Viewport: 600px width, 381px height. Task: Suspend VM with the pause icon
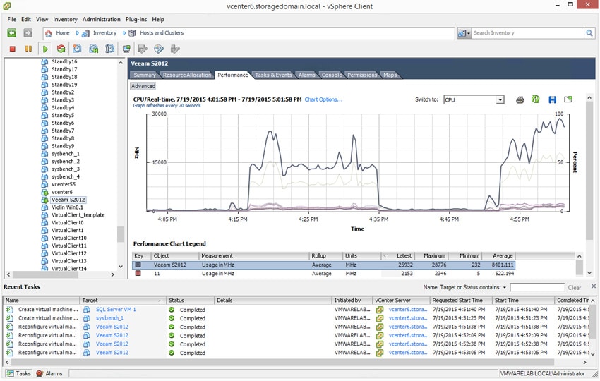pyautogui.click(x=28, y=49)
